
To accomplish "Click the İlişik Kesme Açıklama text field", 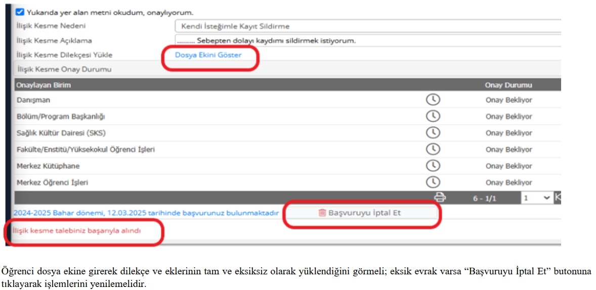I will pos(368,40).
